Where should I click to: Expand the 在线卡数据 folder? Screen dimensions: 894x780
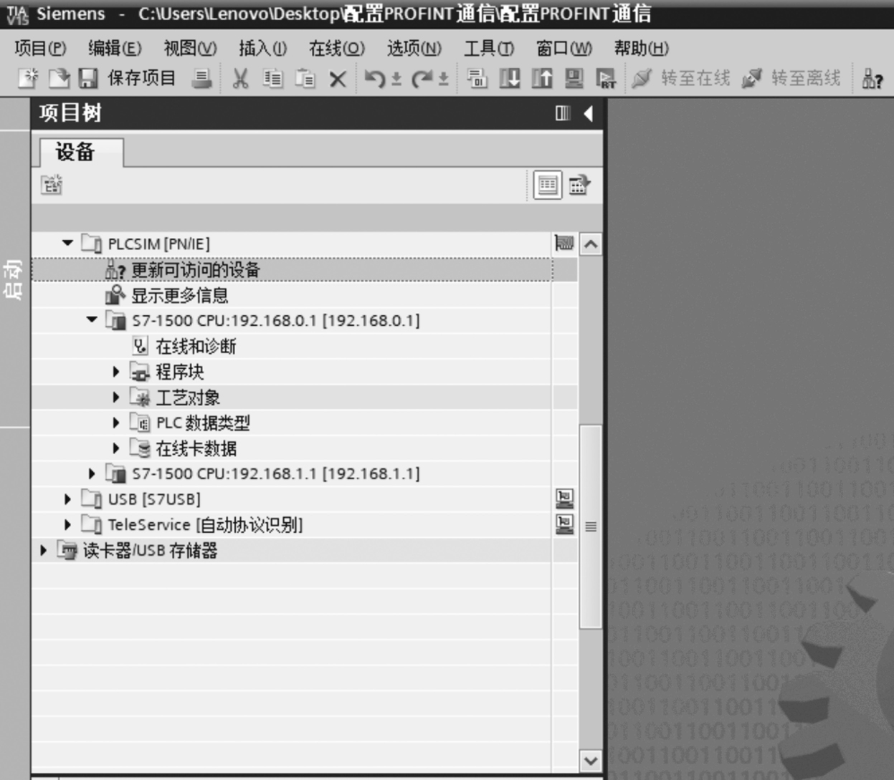(x=116, y=448)
